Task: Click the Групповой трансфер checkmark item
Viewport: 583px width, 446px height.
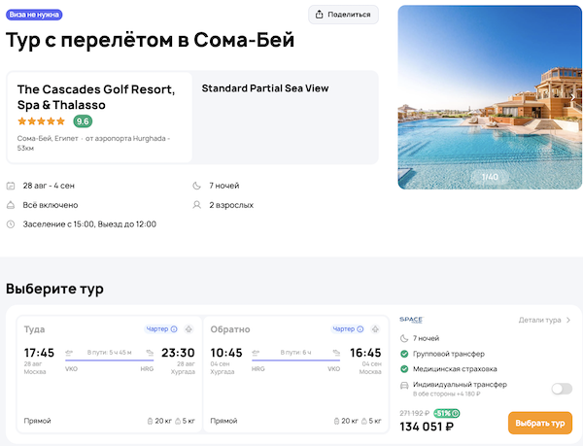Action: click(447, 354)
